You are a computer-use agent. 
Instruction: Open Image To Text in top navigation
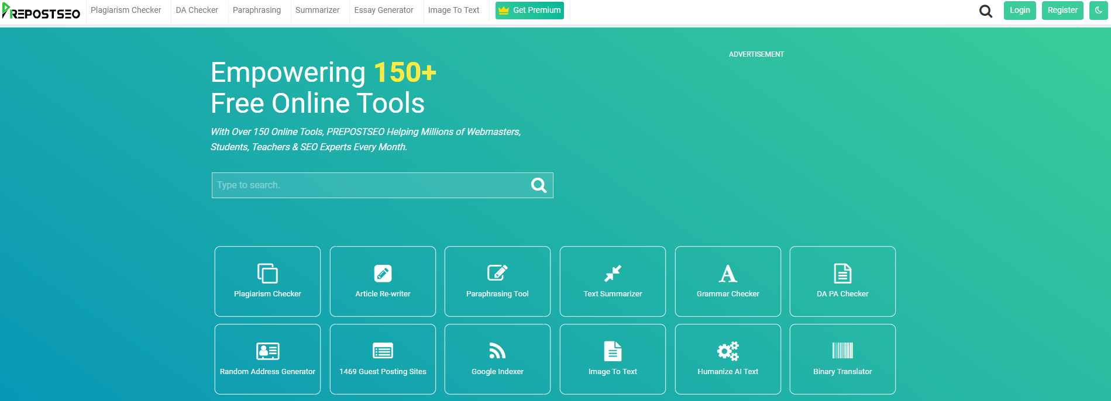[x=453, y=11]
